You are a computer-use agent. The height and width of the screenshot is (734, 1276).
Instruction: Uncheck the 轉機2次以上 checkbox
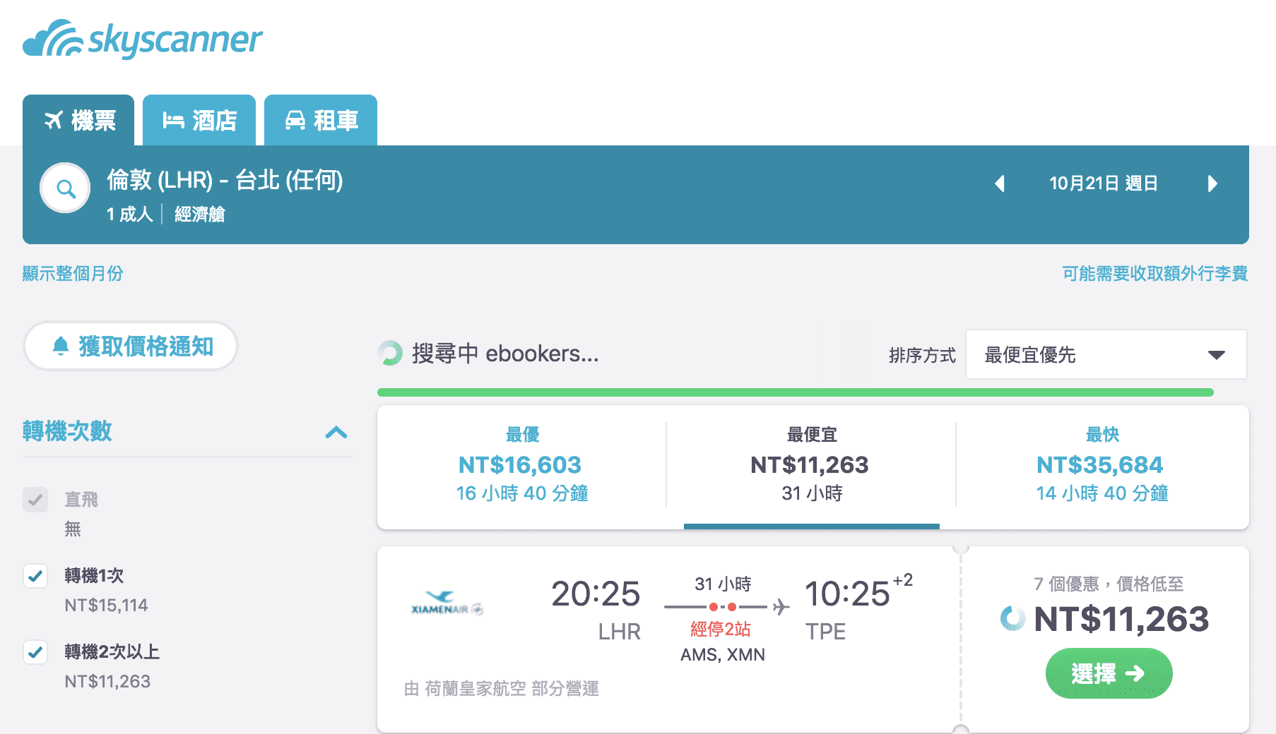click(35, 652)
